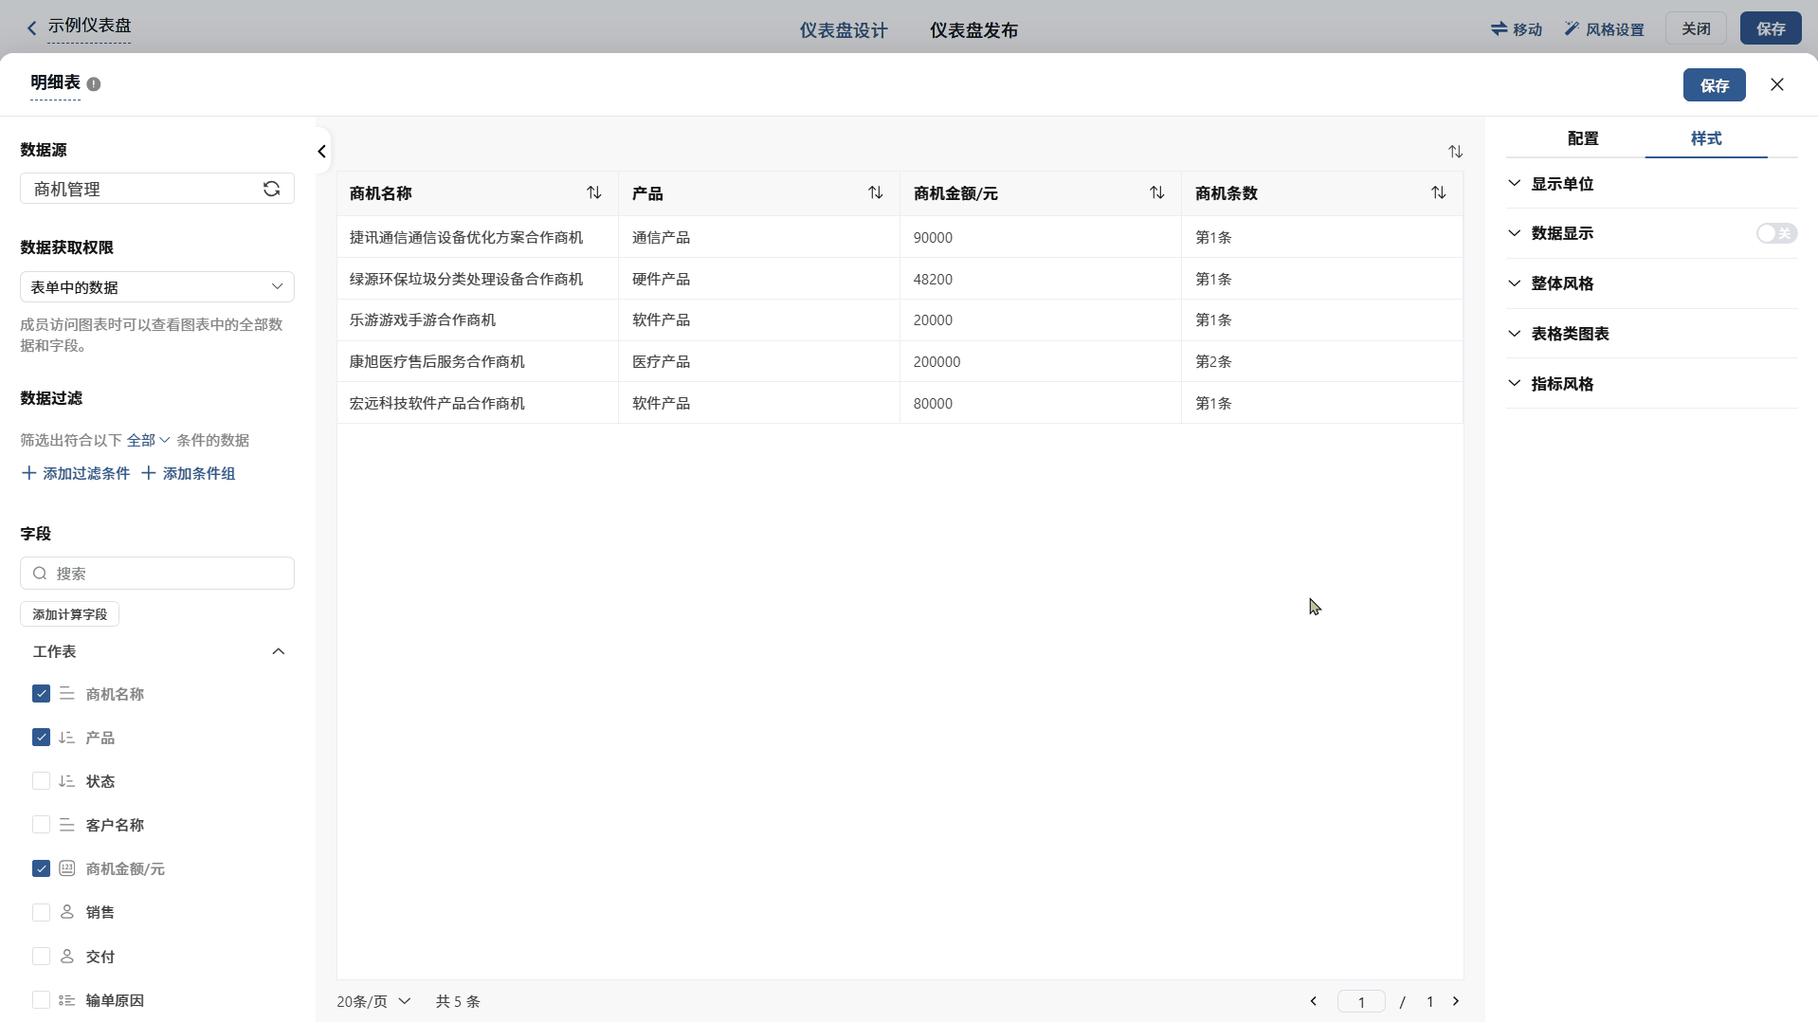Switch to the 样式 tab

1706,138
